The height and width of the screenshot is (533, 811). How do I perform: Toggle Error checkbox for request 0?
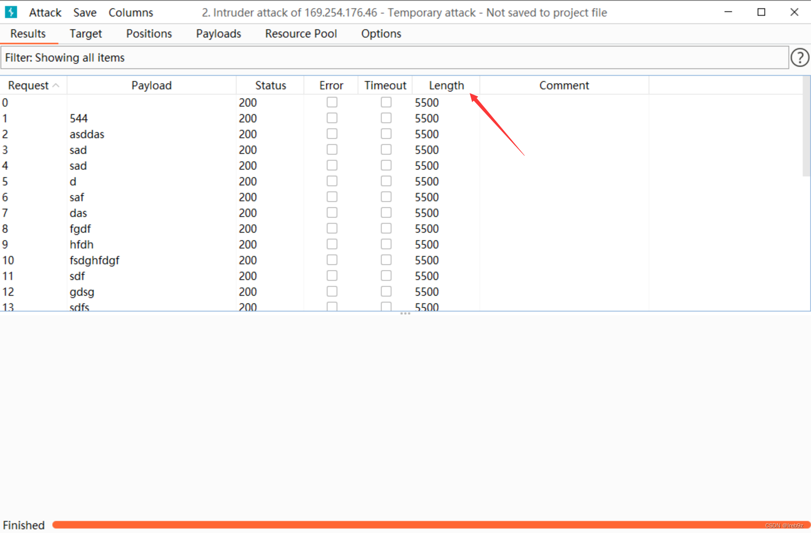(x=332, y=102)
